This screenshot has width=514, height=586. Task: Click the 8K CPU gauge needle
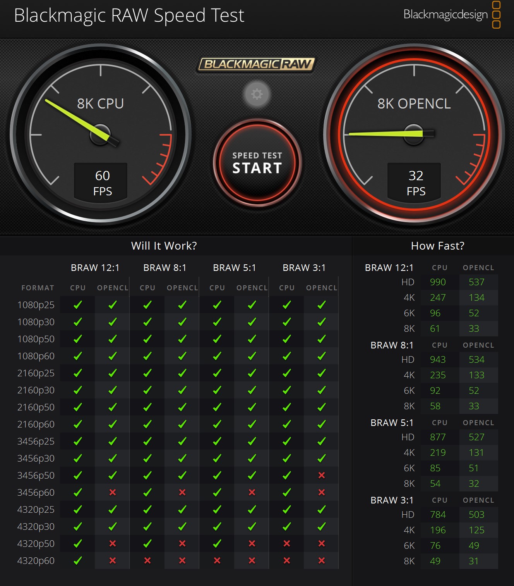77,118
